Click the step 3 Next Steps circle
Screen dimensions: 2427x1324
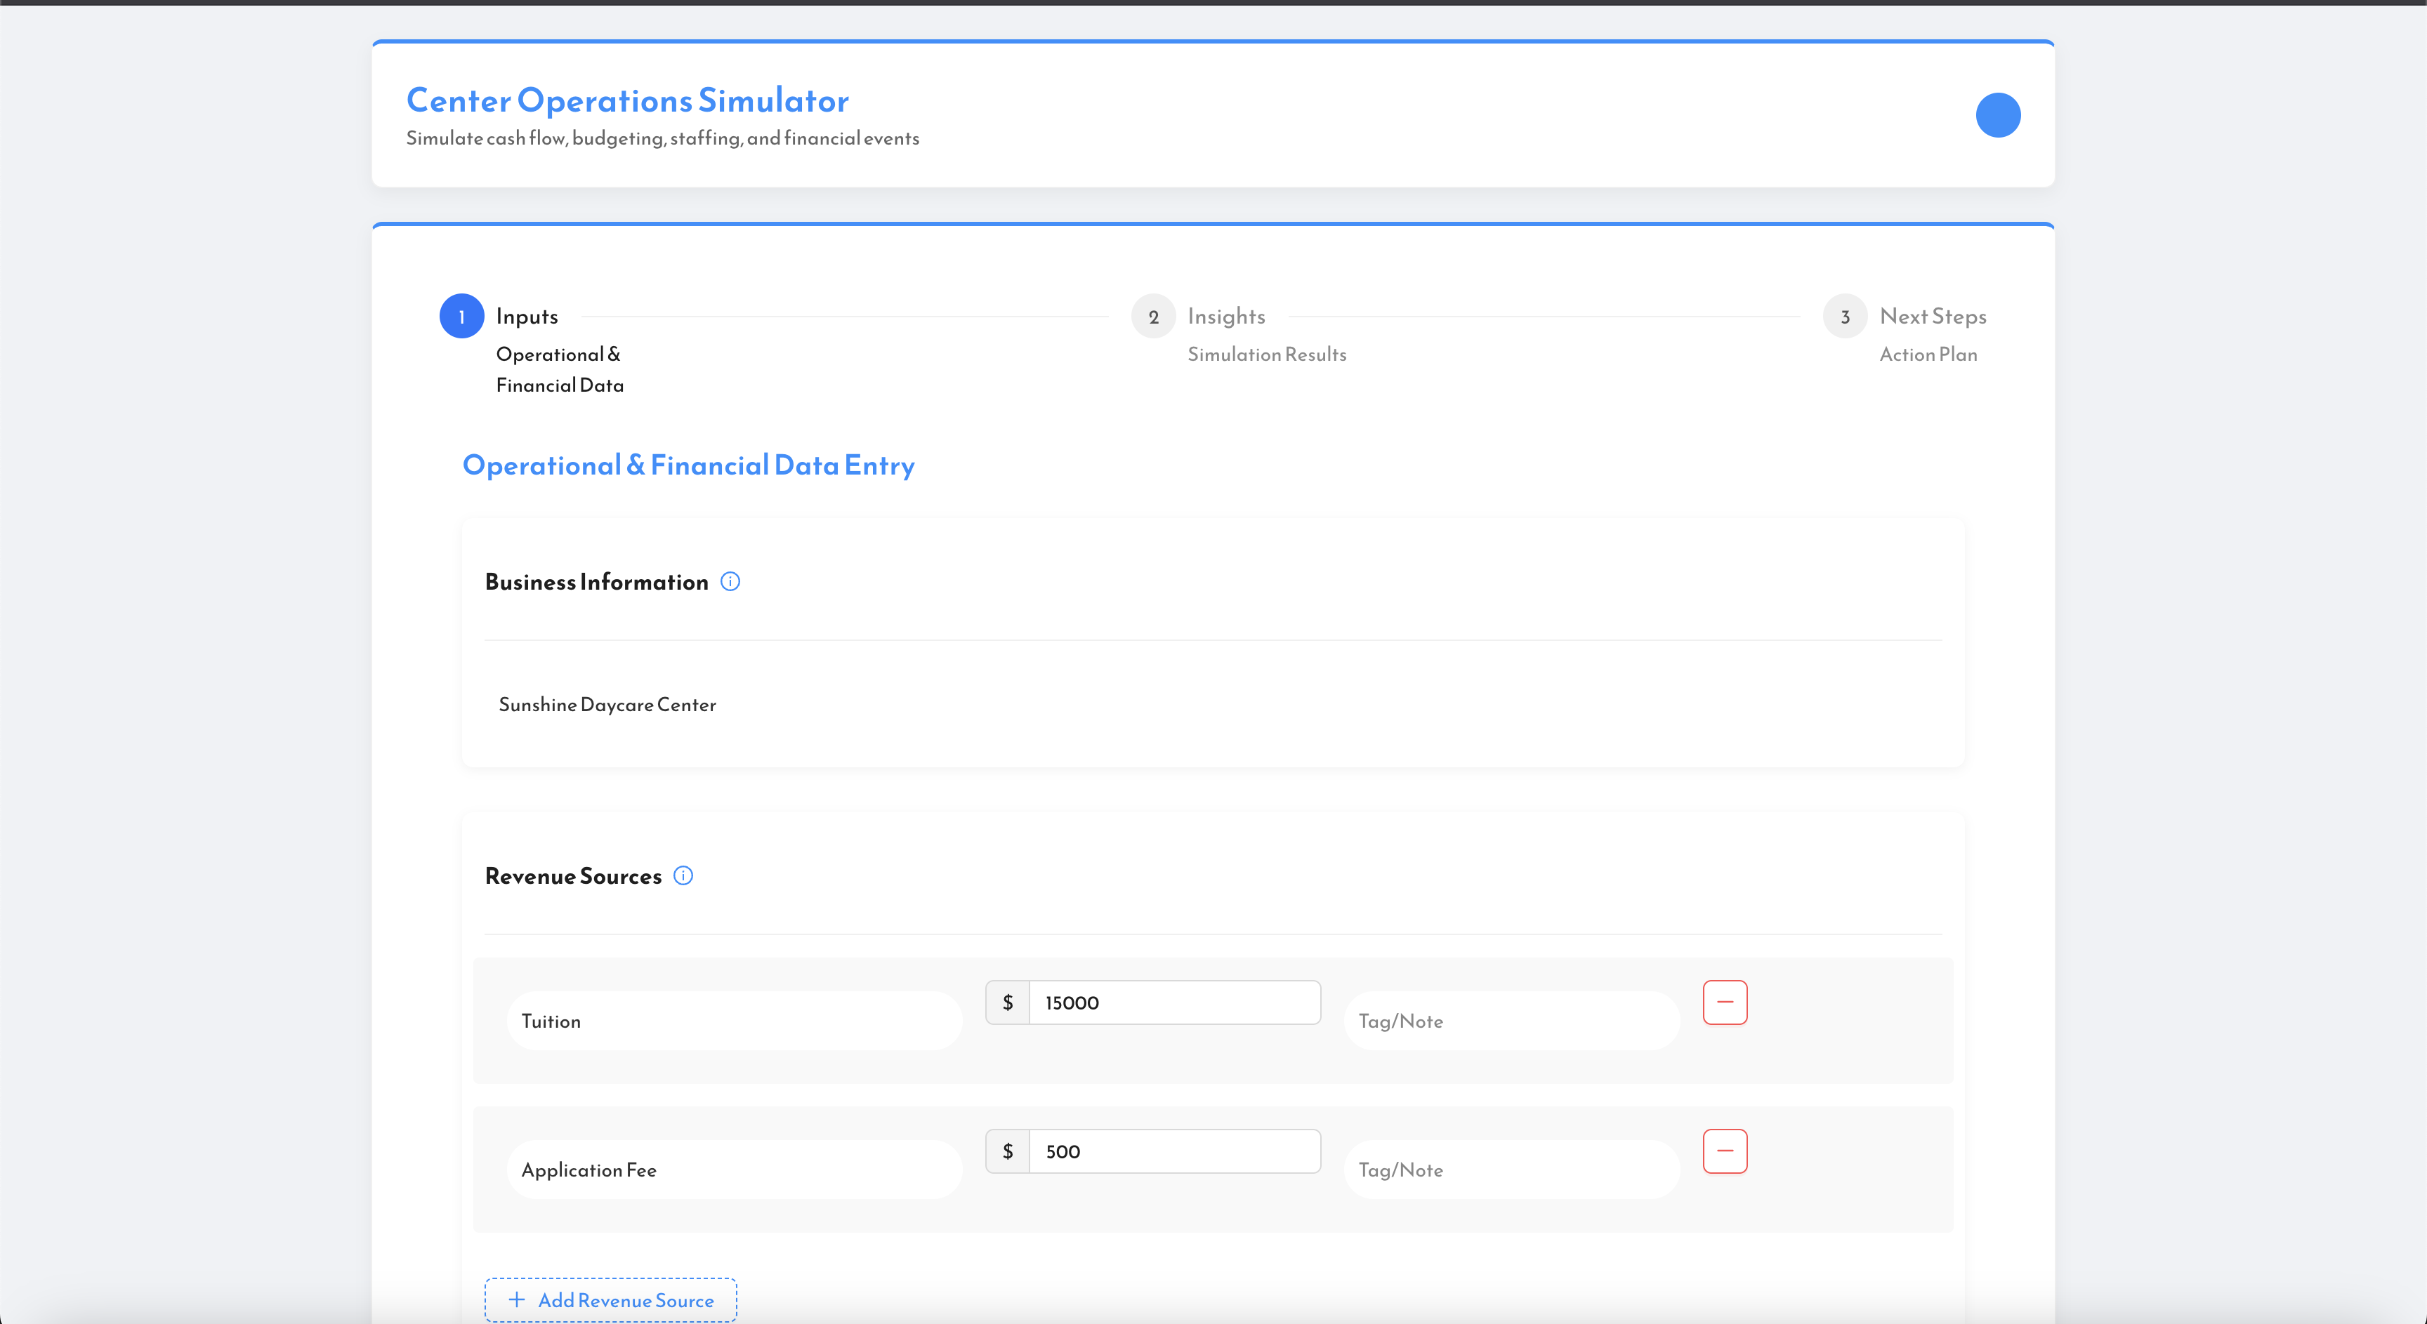pyautogui.click(x=1845, y=317)
